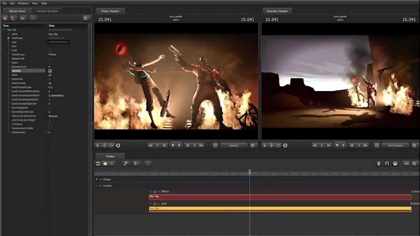Play the shot in Primary Viewport
420x236 pixels.
click(x=179, y=146)
